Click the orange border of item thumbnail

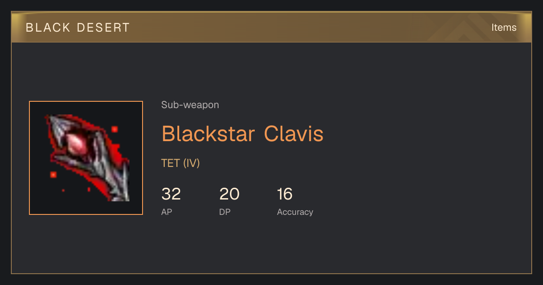[x=86, y=102]
